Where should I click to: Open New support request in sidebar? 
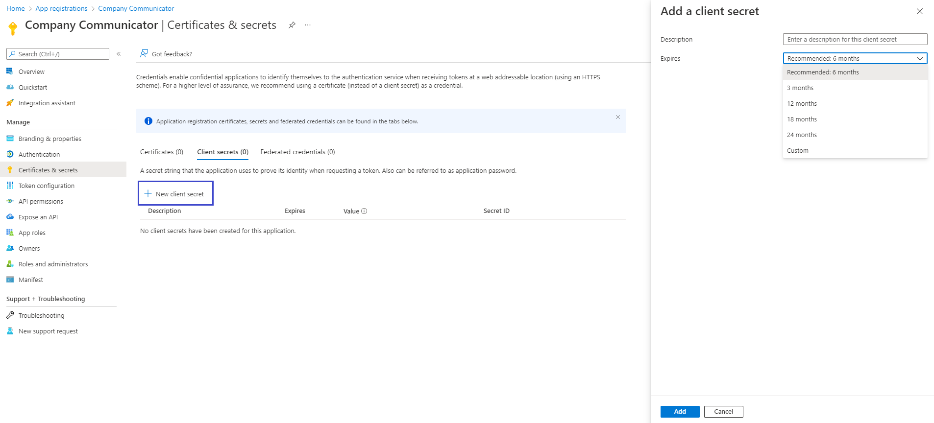[x=48, y=331]
